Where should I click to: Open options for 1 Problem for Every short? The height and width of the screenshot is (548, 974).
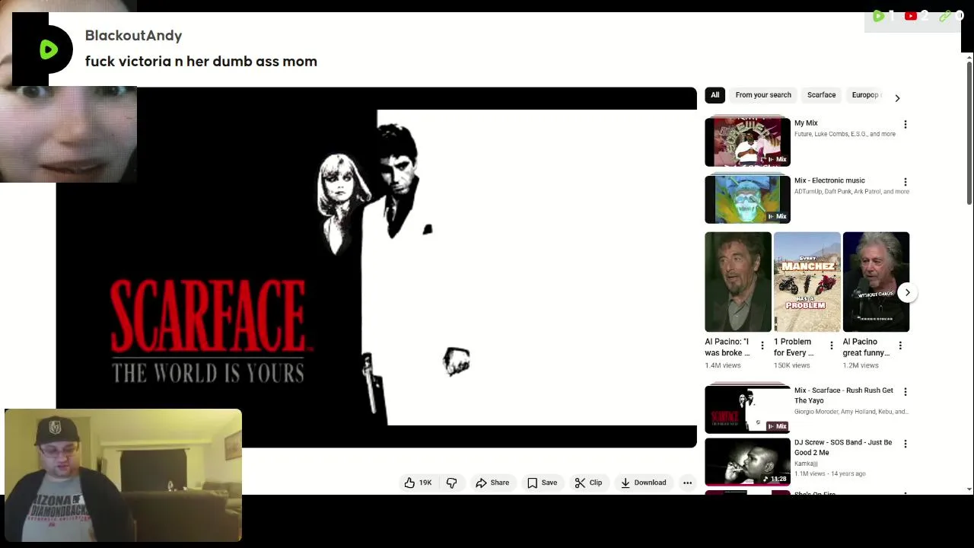(x=831, y=346)
